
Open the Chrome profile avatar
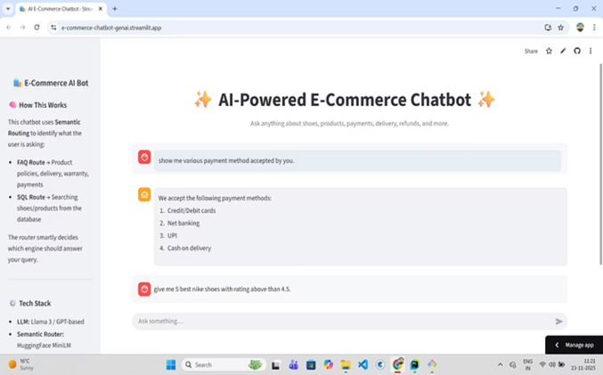click(580, 28)
